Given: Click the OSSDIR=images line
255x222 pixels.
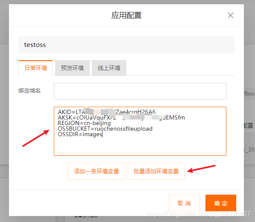Looking at the screenshot, I should pyautogui.click(x=80, y=134).
